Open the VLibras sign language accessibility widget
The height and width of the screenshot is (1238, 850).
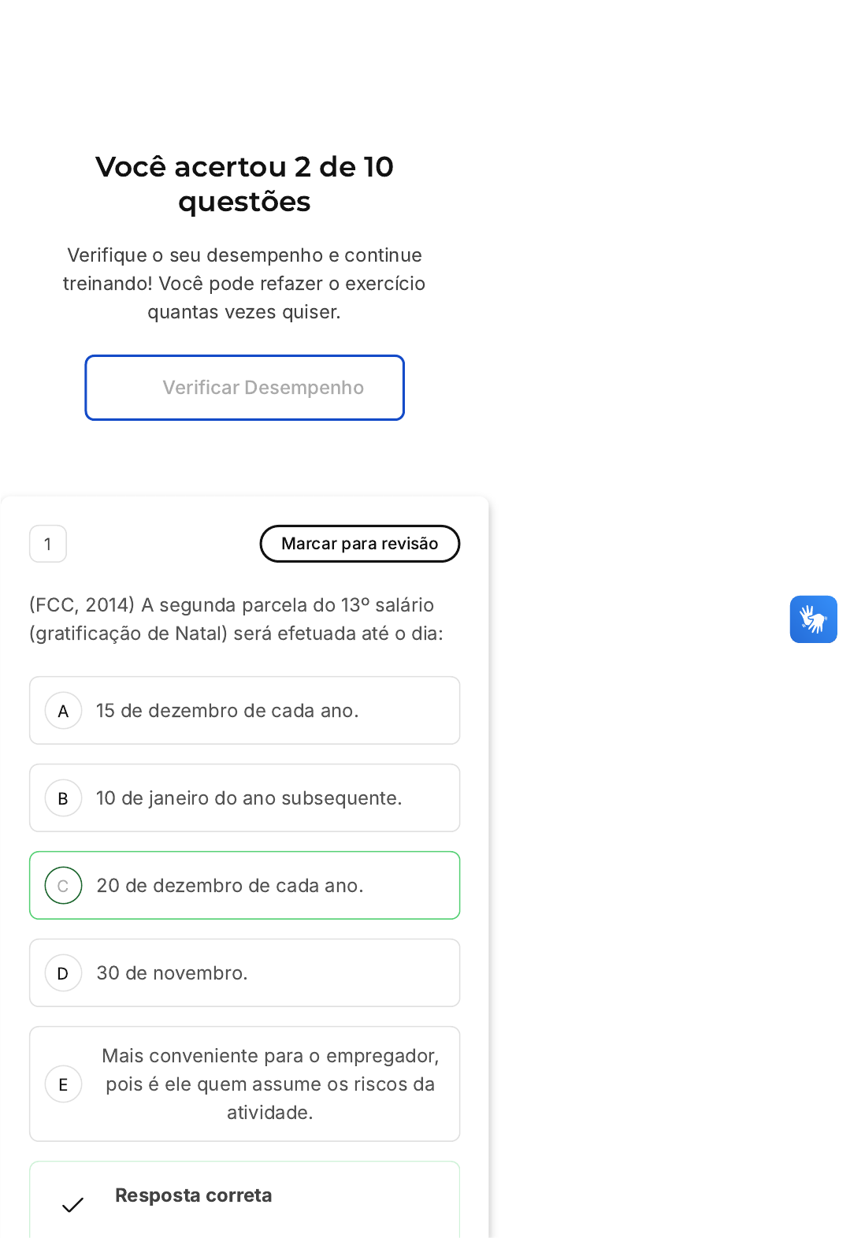click(x=813, y=619)
